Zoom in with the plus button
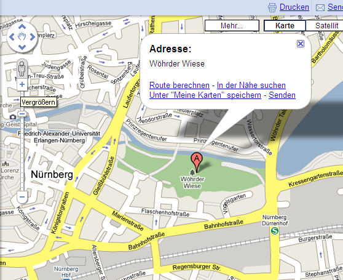The image size is (343, 280). (22, 84)
